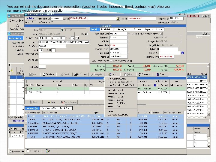Click the Confirmation status field
This screenshot has height=162, width=216.
point(118,37)
